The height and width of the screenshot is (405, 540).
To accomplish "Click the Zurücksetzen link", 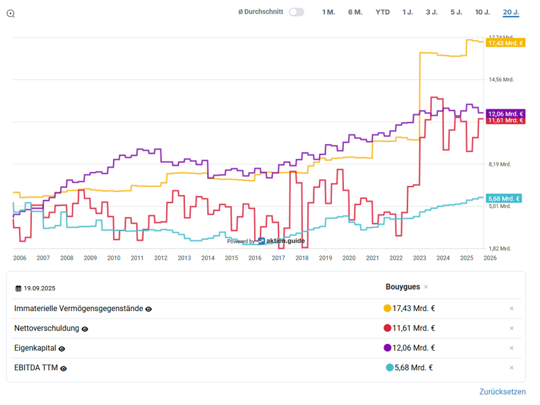I will pyautogui.click(x=502, y=392).
